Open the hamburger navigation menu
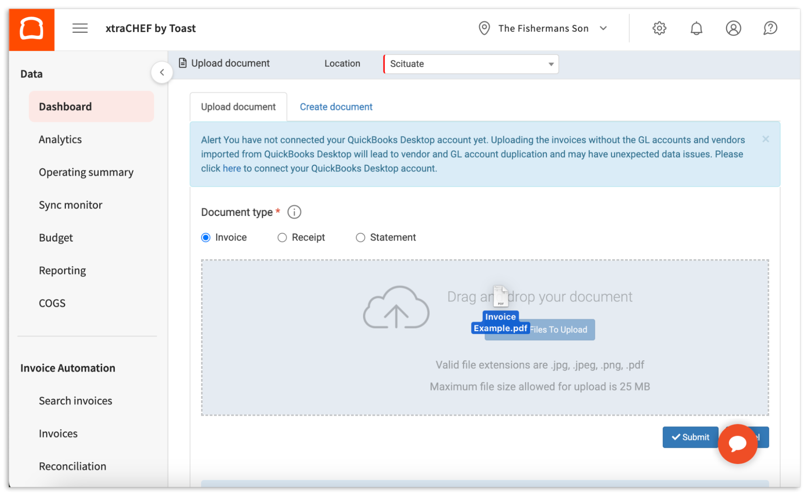The image size is (809, 496). click(x=80, y=28)
